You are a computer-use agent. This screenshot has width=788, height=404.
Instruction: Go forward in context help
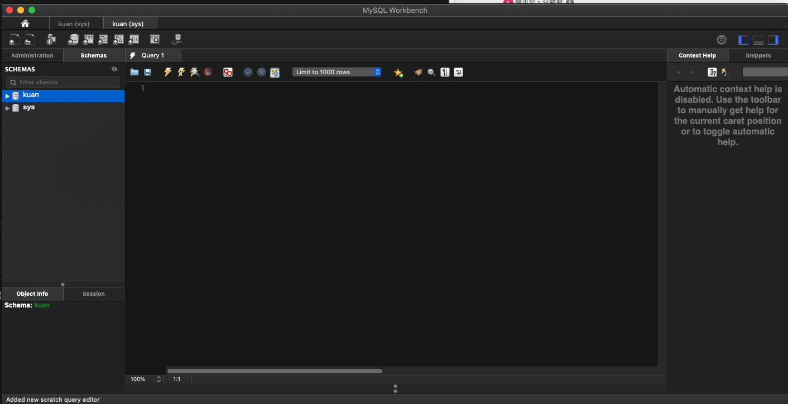coord(692,73)
